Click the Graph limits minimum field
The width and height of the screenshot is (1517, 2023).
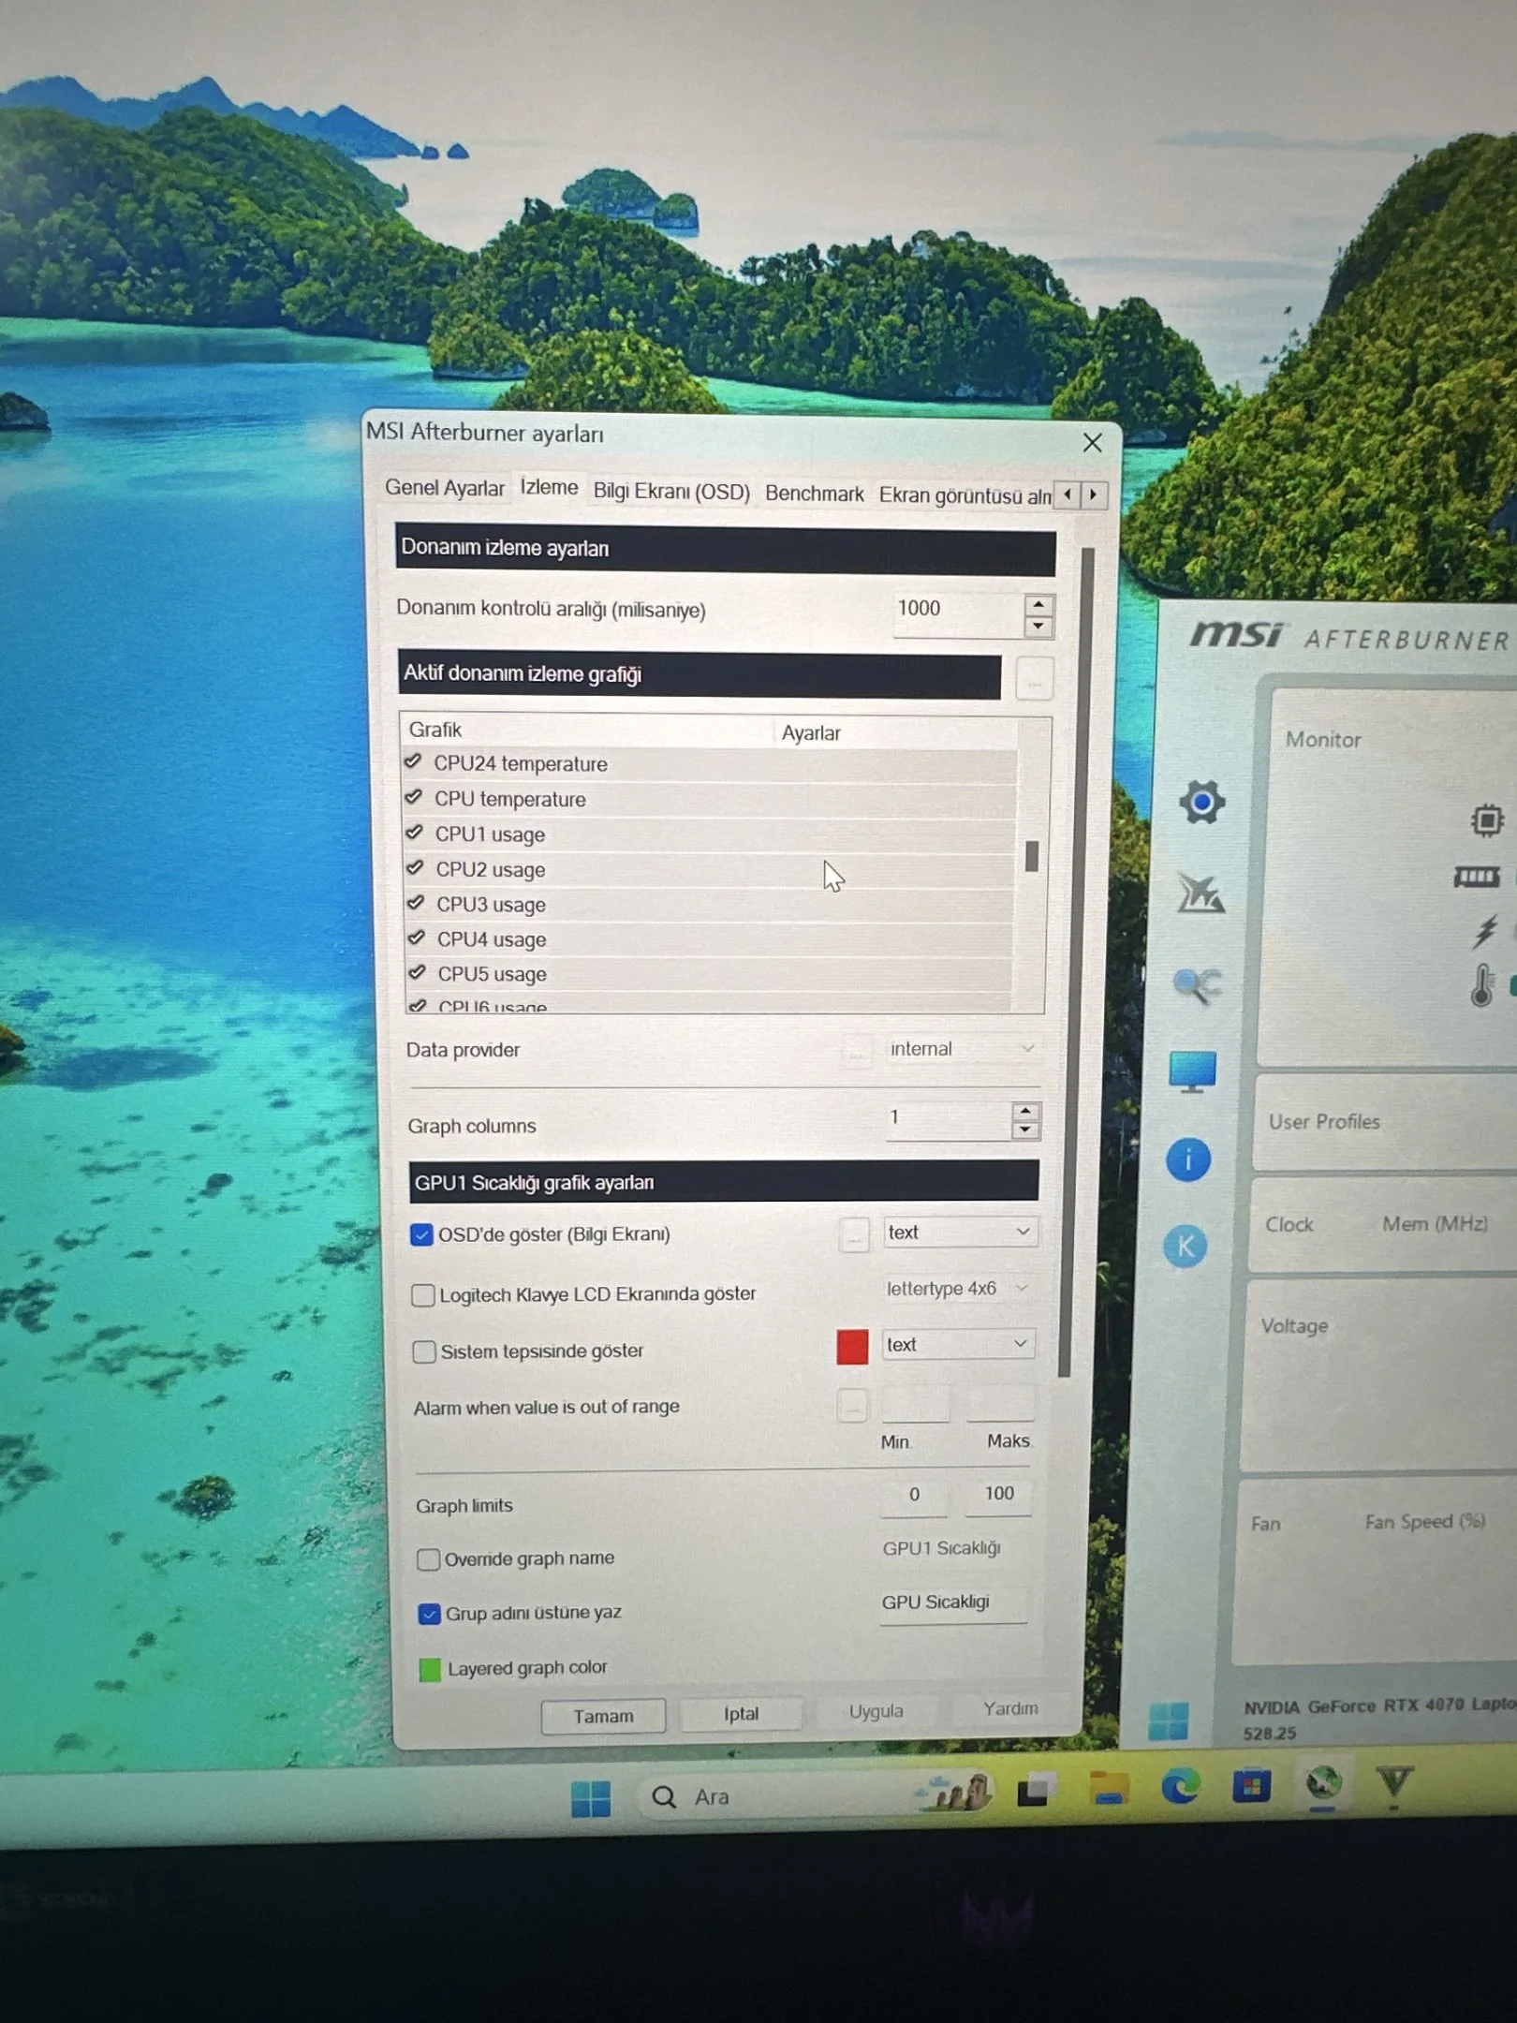[x=914, y=1496]
